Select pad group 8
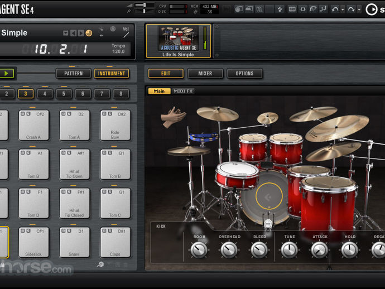Viewport: 385px width, 289px height. tap(121, 94)
